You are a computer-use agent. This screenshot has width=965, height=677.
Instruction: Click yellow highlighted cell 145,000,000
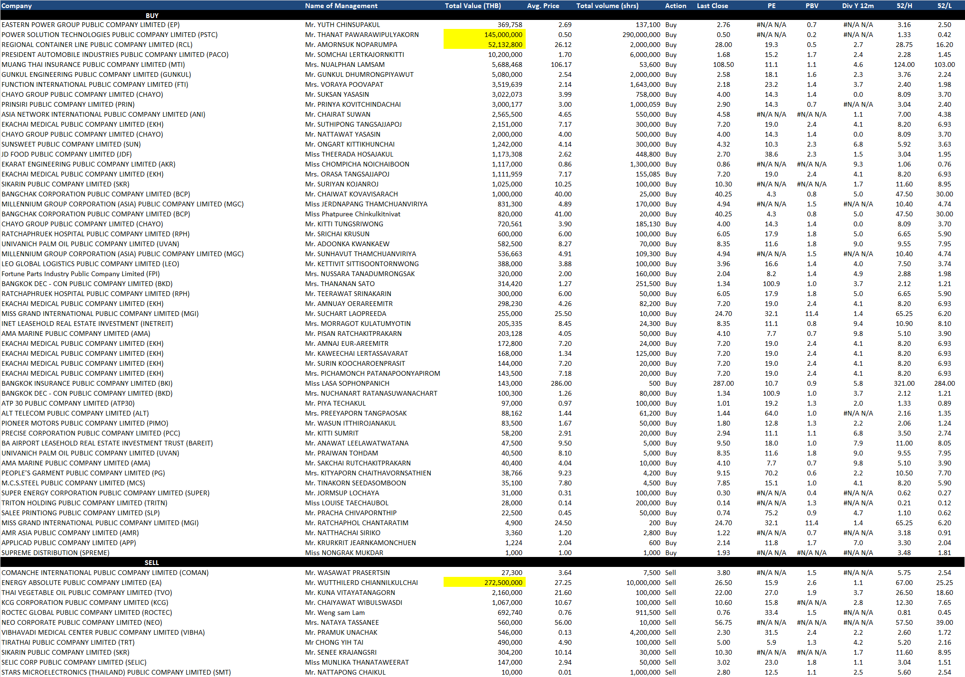[x=484, y=35]
